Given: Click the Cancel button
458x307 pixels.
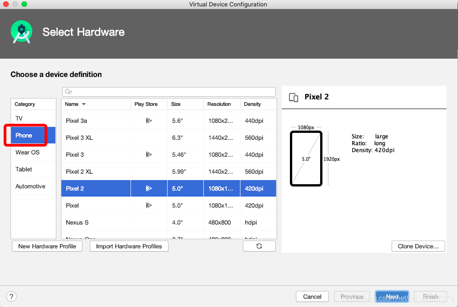Looking at the screenshot, I should [312, 296].
